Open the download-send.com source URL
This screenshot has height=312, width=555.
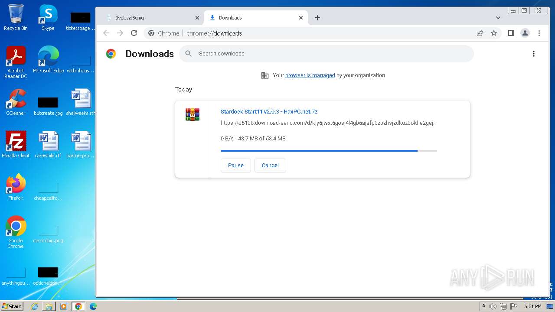click(329, 123)
